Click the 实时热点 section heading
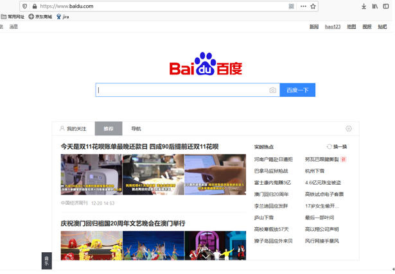The height and width of the screenshot is (274, 395). pos(264,147)
